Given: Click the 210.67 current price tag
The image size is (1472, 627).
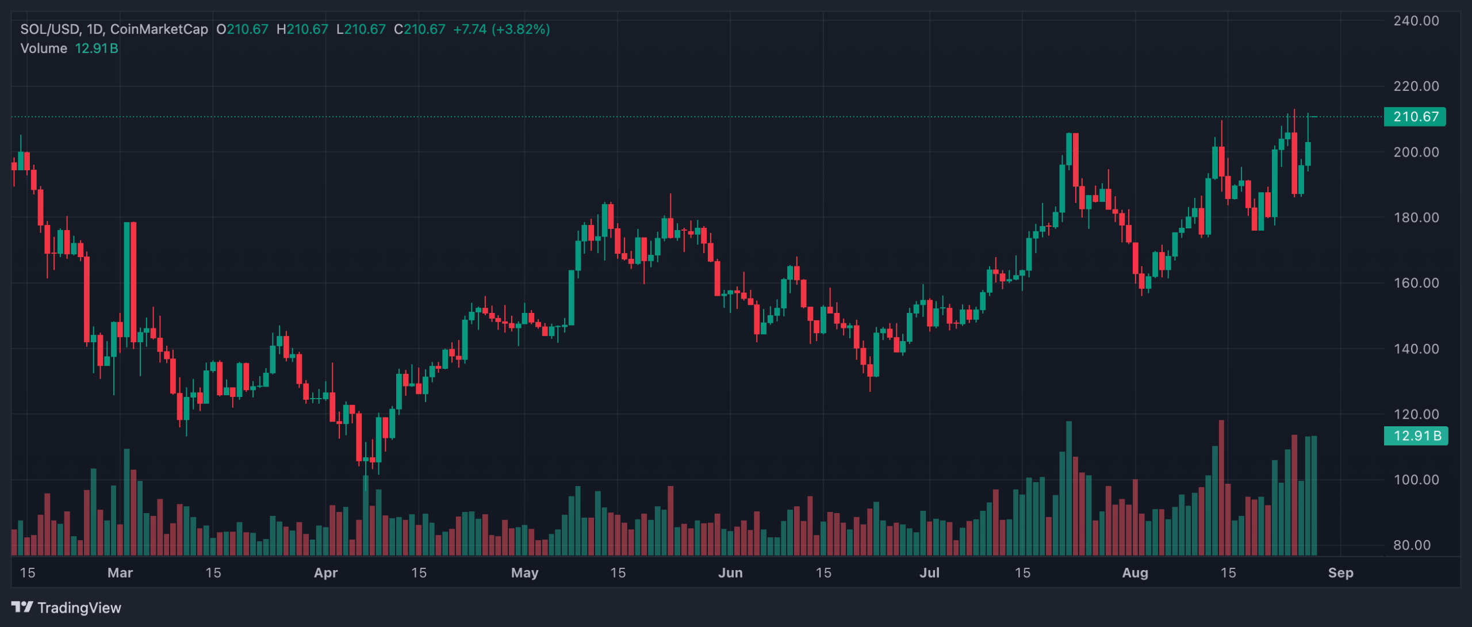Looking at the screenshot, I should pyautogui.click(x=1415, y=117).
